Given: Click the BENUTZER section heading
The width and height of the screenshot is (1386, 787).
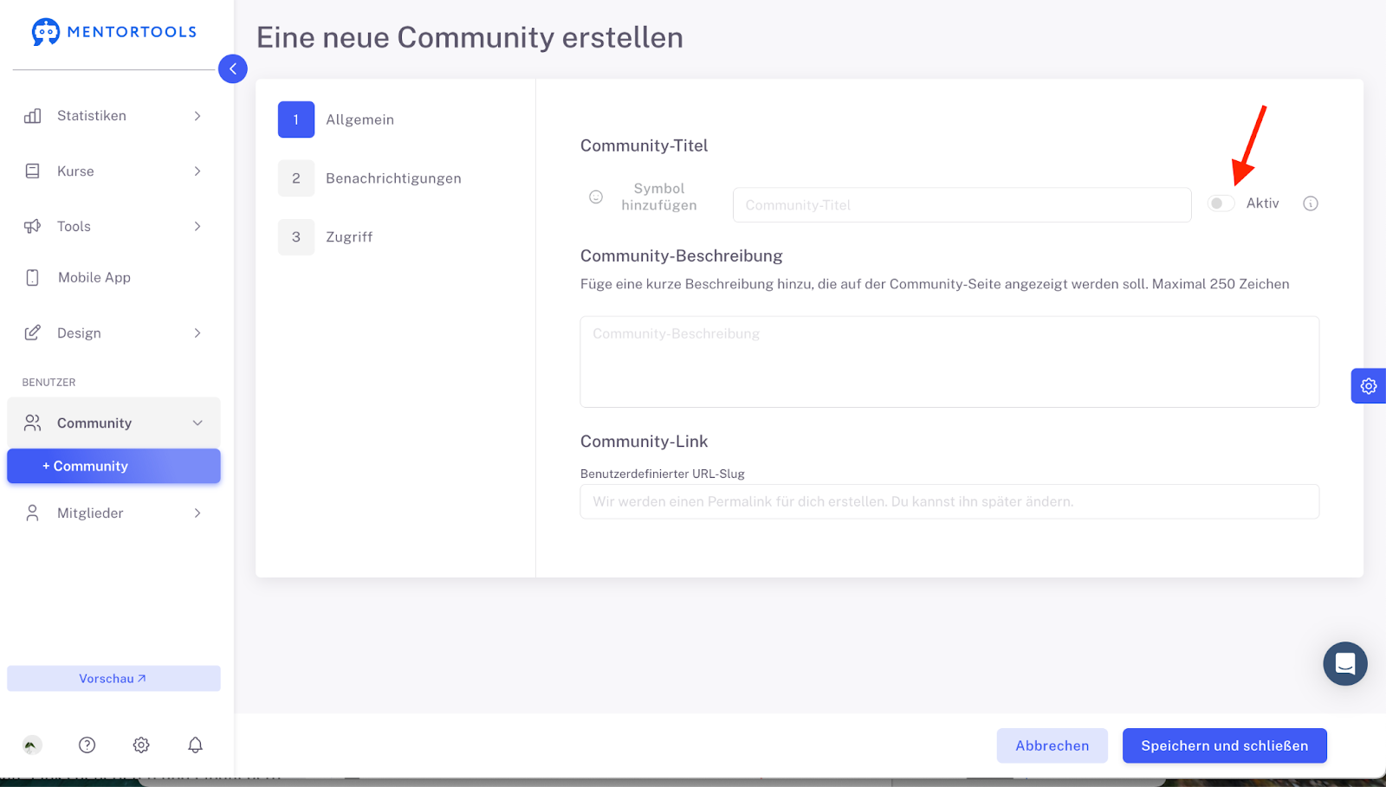Looking at the screenshot, I should click(x=49, y=382).
